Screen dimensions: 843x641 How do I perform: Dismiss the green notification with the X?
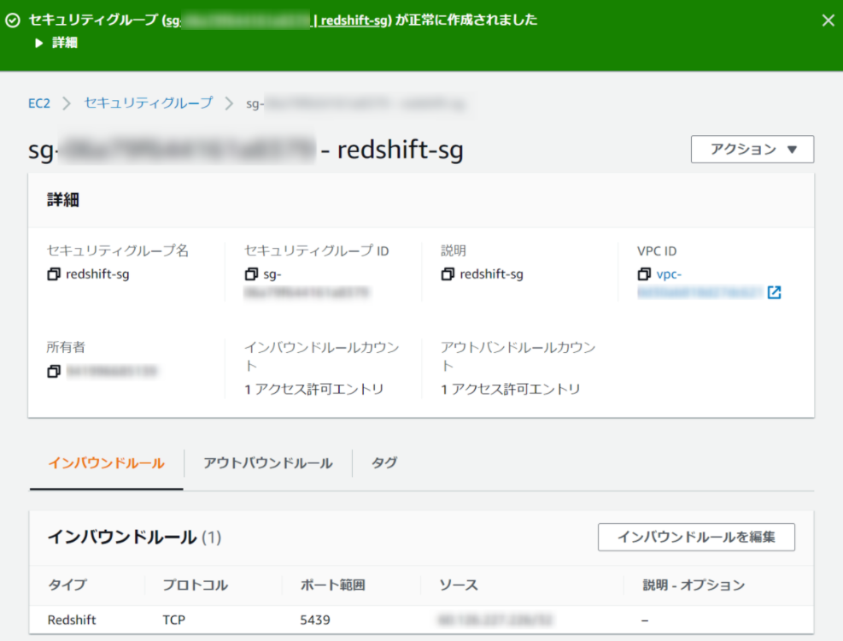point(827,20)
